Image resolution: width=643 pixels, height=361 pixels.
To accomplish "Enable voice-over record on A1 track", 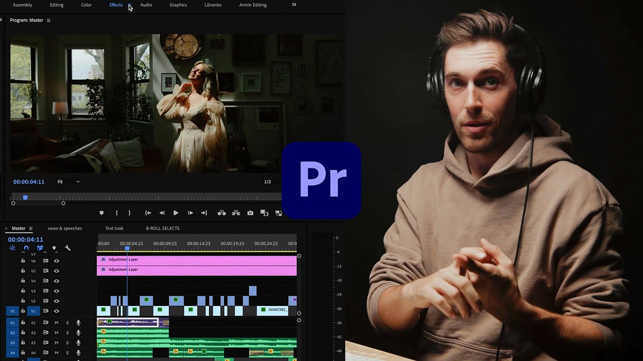I will click(78, 322).
